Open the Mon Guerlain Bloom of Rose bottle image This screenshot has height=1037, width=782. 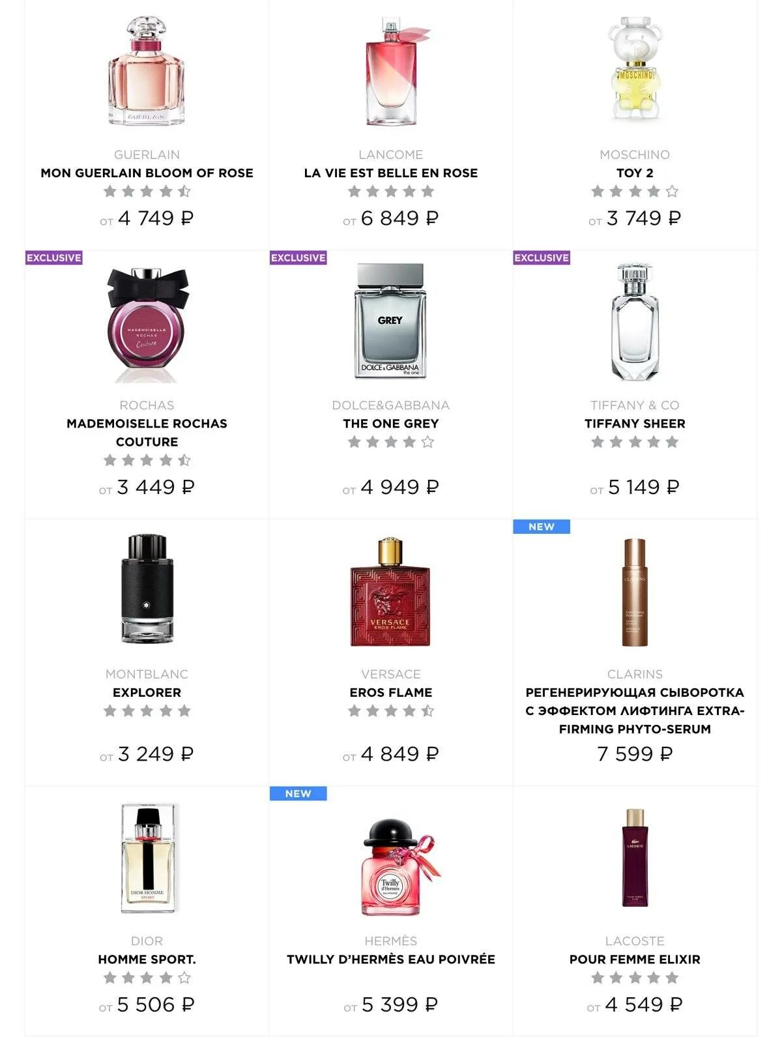(147, 71)
